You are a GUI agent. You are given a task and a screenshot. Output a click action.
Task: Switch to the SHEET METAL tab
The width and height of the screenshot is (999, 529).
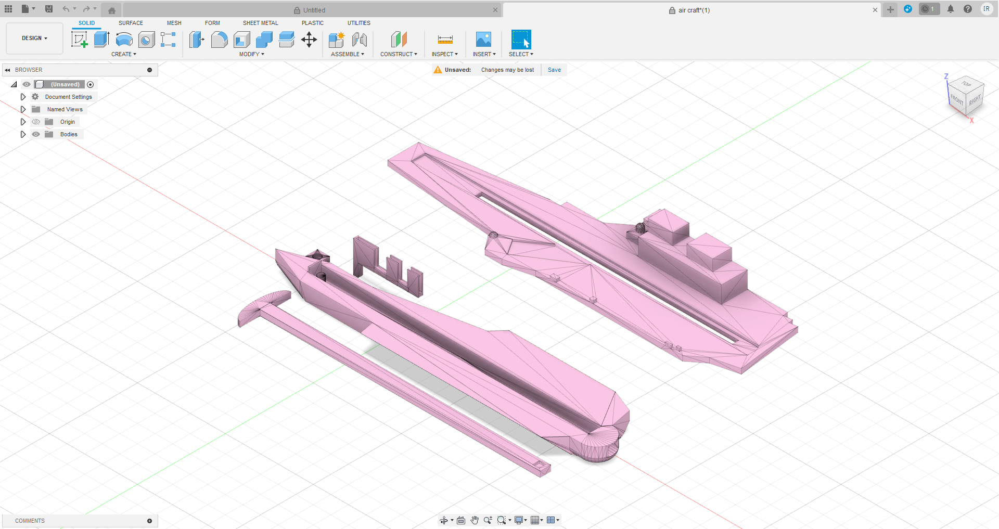261,23
